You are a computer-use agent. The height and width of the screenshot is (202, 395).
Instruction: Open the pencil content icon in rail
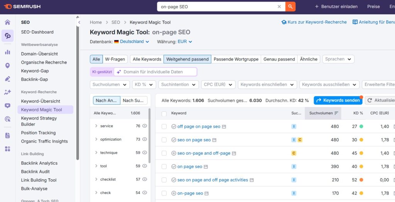[8, 79]
